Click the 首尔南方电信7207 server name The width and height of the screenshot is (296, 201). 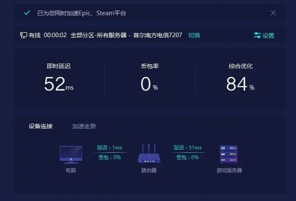pyautogui.click(x=158, y=35)
